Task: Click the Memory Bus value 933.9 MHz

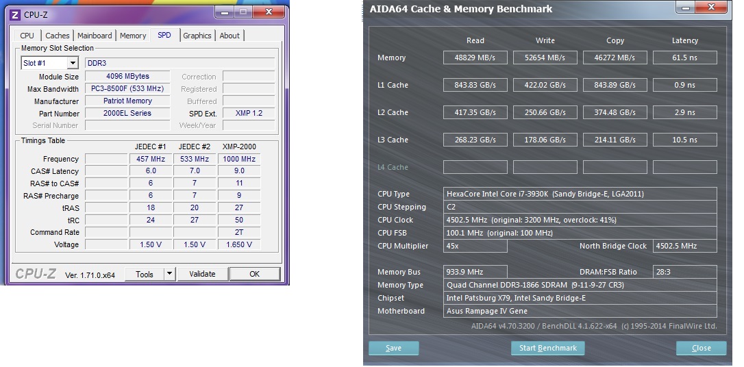Action: pos(475,272)
